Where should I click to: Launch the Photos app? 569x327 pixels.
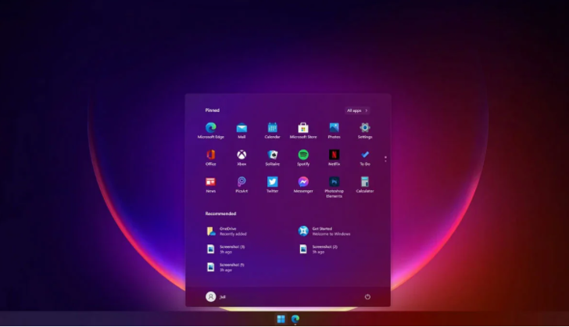pos(334,128)
